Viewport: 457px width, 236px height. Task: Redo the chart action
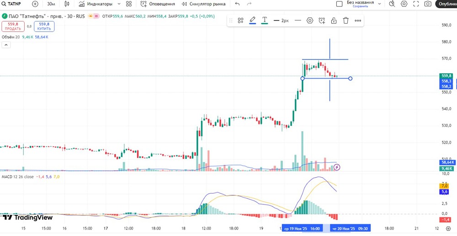[249, 4]
